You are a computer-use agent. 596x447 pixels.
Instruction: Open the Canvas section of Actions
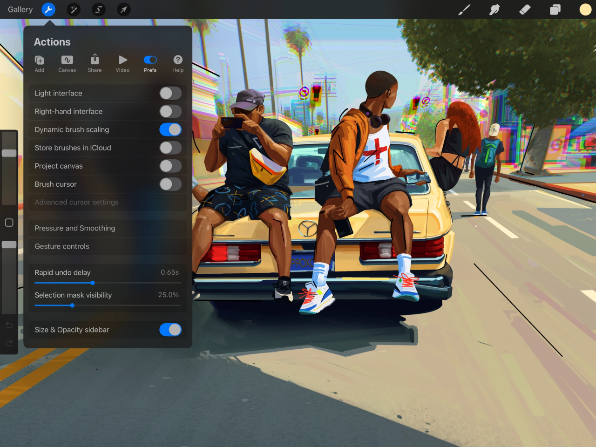(67, 63)
